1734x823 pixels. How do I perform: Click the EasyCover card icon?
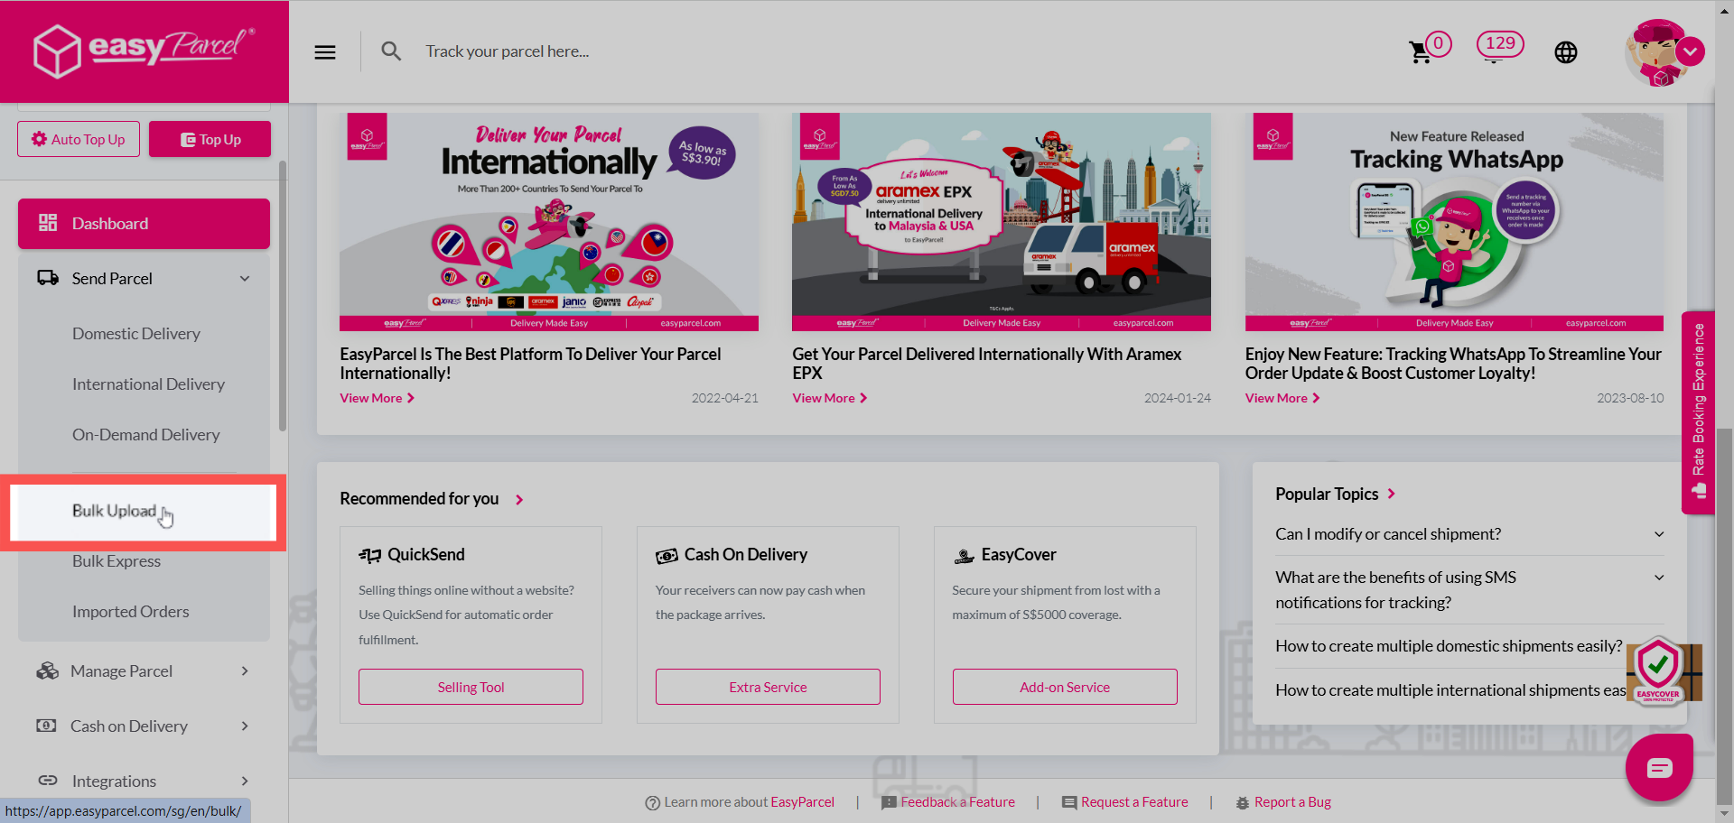(x=964, y=556)
